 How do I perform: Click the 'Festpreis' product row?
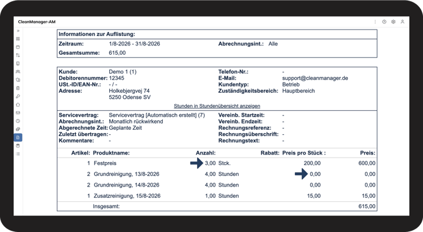click(217, 163)
